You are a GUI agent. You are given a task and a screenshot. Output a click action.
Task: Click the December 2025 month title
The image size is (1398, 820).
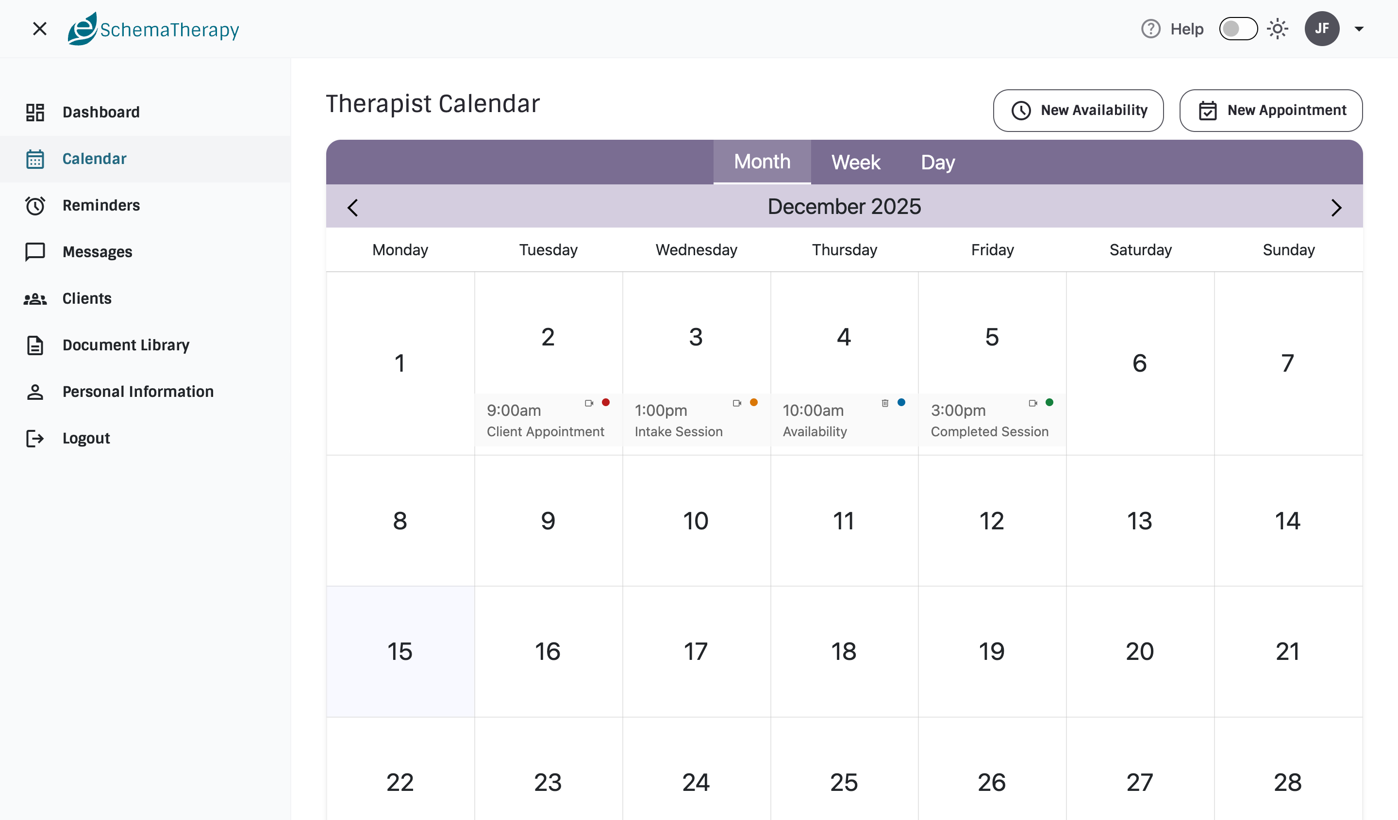pos(844,206)
